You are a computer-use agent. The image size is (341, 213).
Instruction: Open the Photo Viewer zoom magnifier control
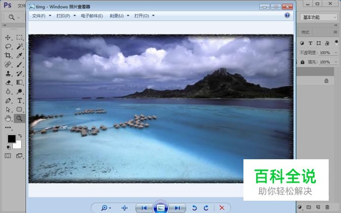click(x=106, y=208)
